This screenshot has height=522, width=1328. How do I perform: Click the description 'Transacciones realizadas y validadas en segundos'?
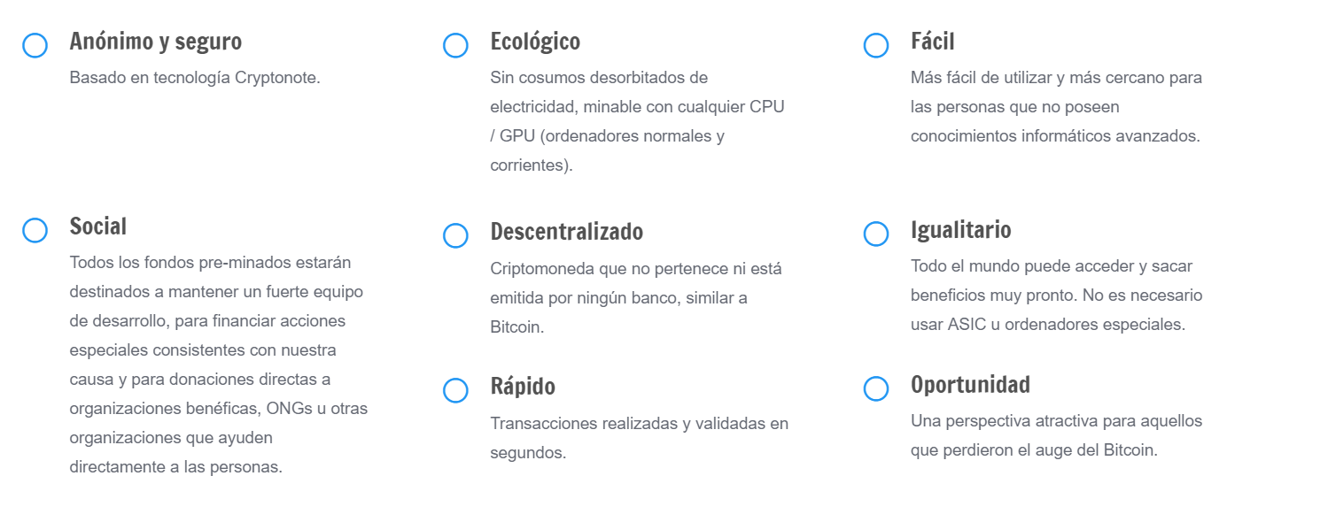tap(639, 438)
